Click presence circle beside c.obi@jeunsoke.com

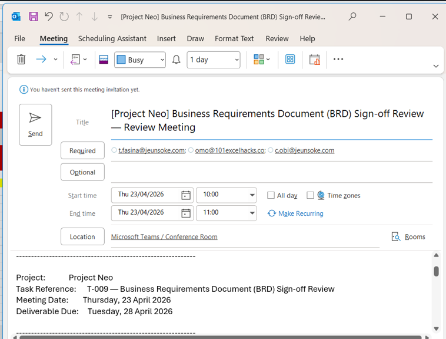click(x=271, y=150)
